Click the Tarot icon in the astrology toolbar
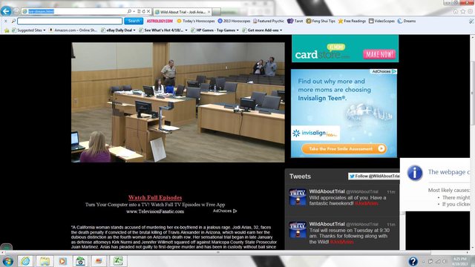The width and height of the screenshot is (475, 267). coord(295,21)
